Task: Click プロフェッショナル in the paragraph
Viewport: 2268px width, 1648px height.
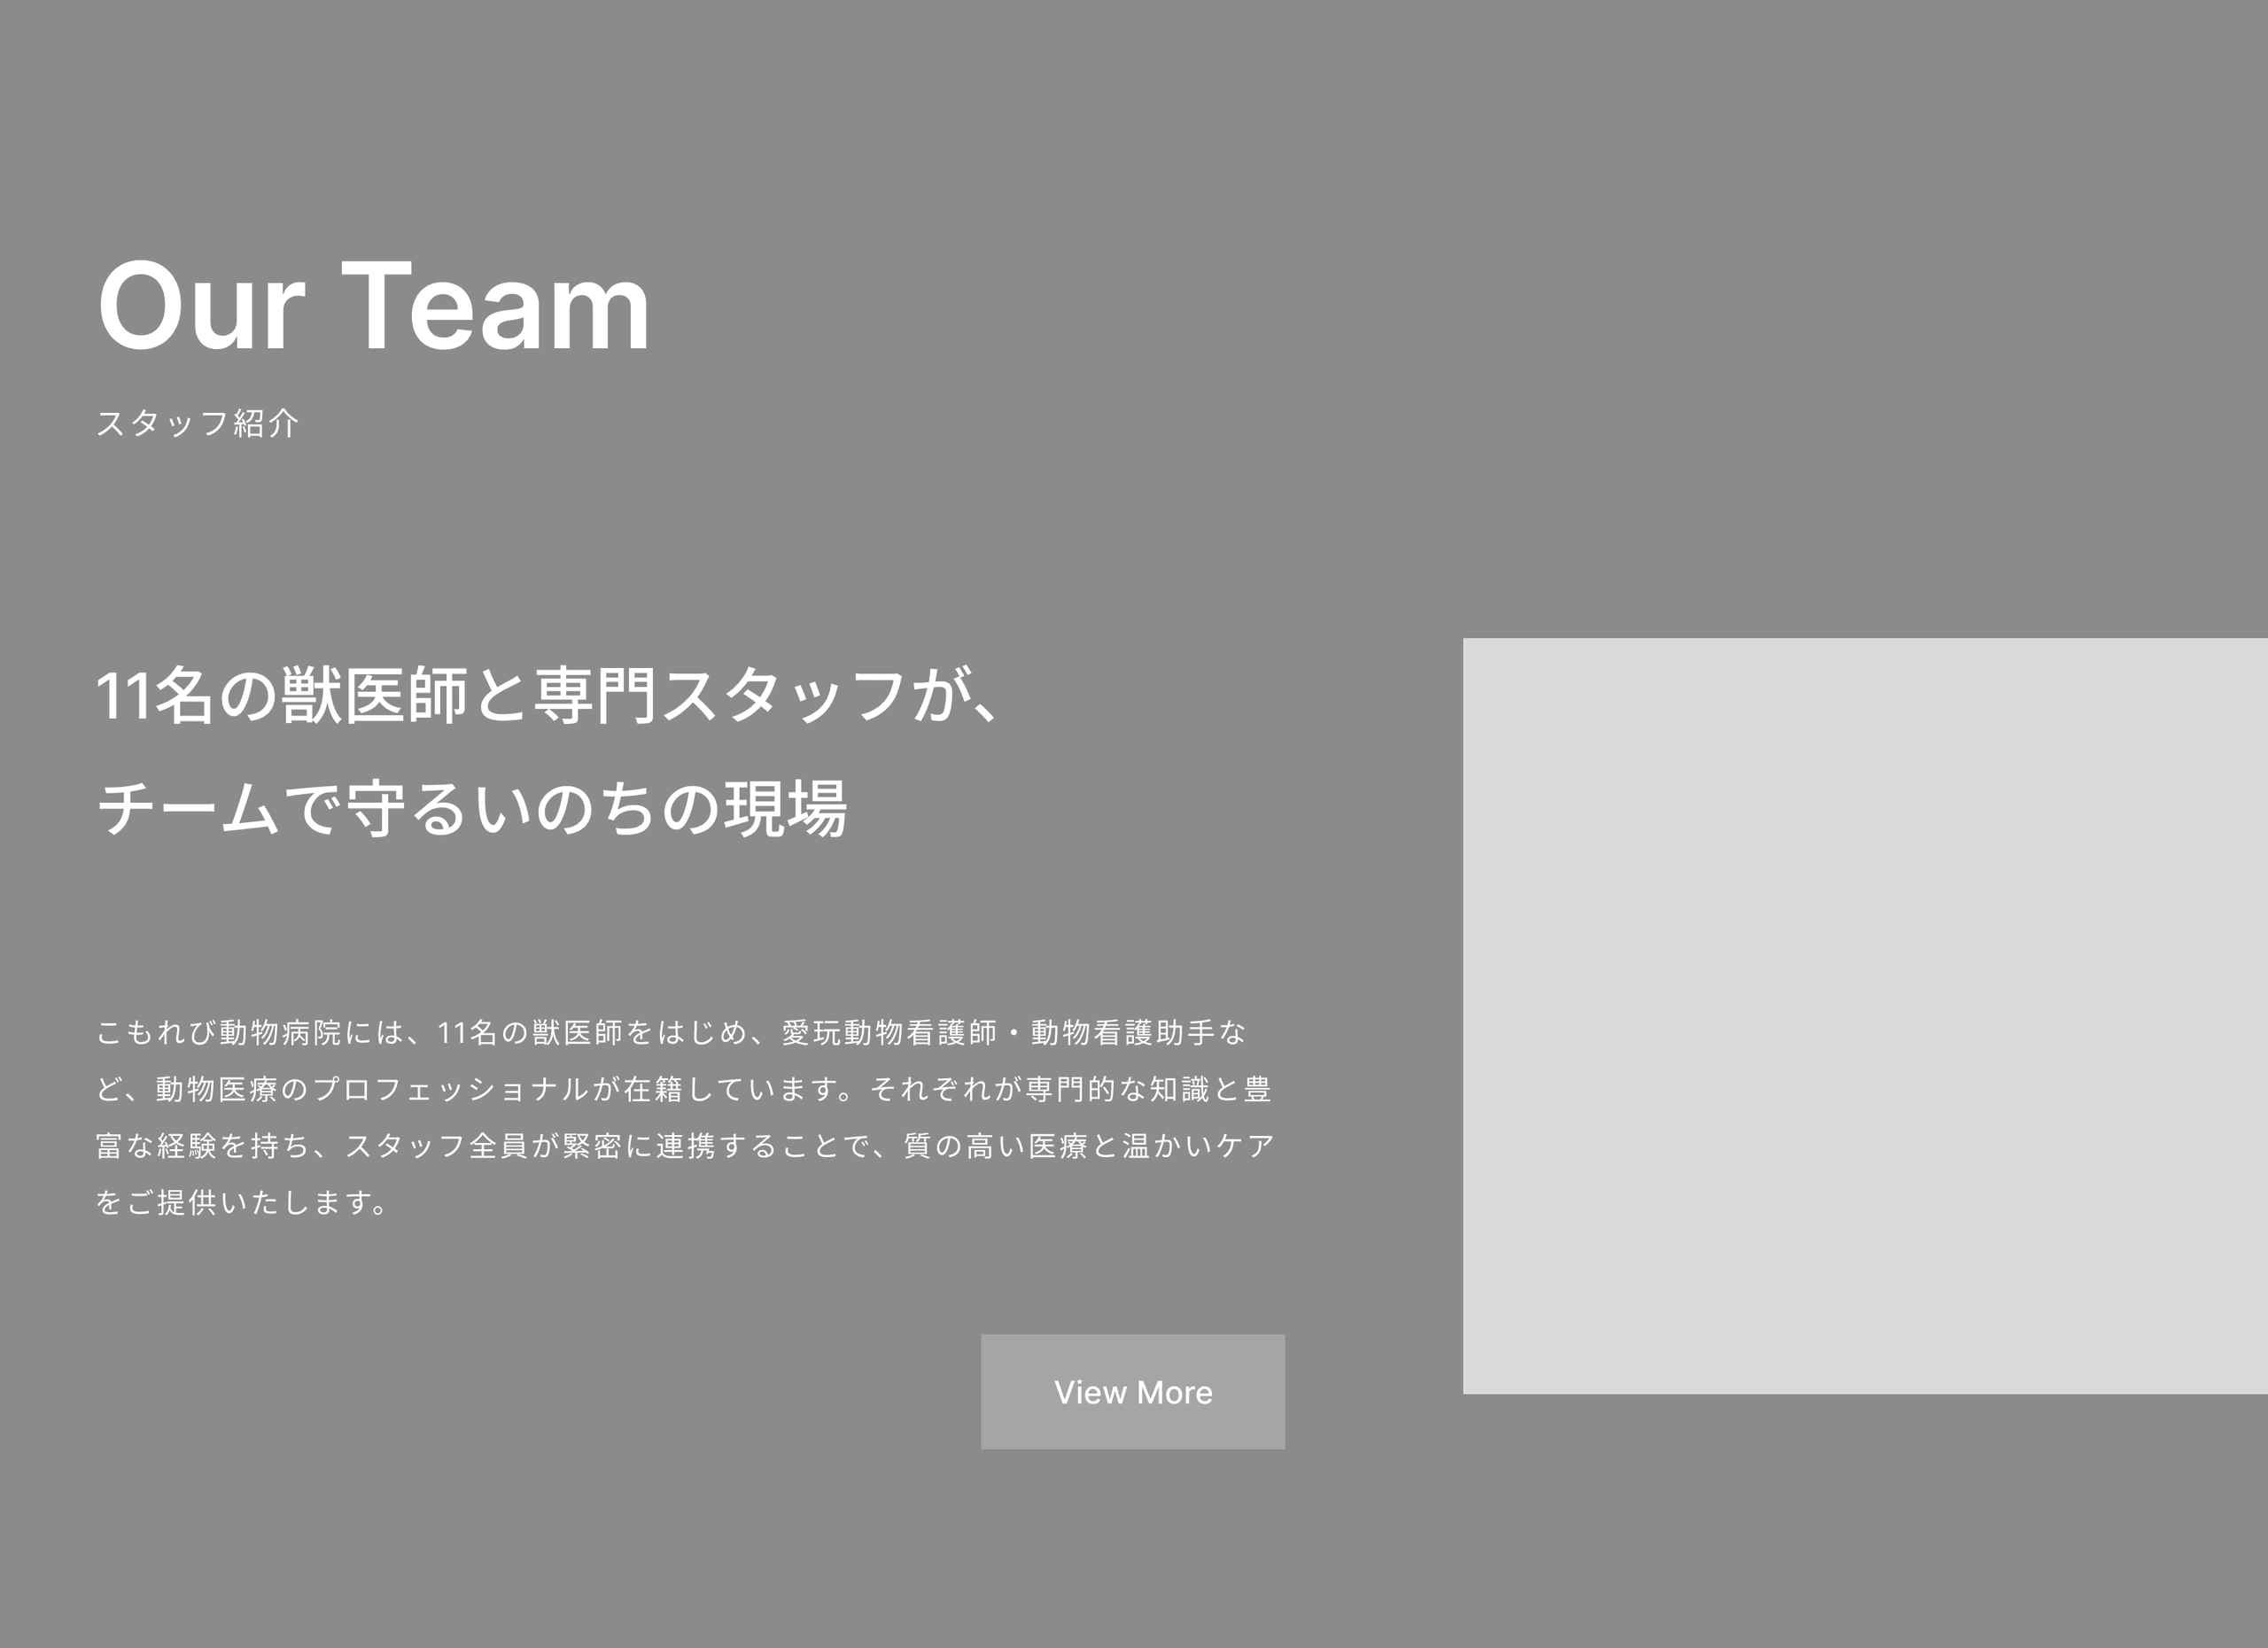Action: (450, 1088)
